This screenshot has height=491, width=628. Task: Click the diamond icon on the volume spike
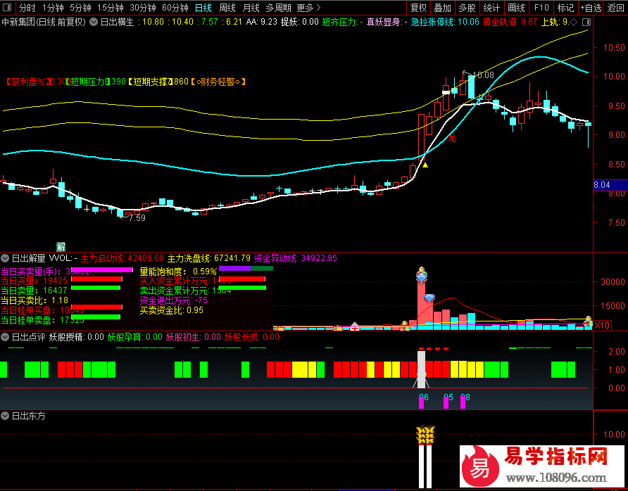429,298
